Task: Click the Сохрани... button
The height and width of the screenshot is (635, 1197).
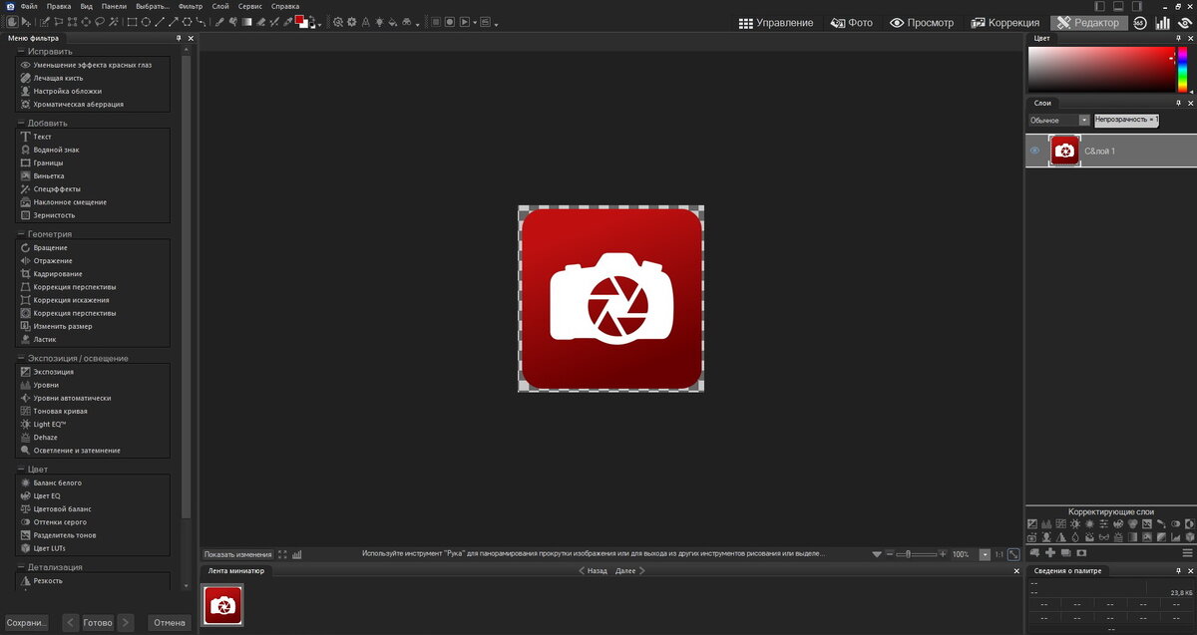Action: (27, 623)
